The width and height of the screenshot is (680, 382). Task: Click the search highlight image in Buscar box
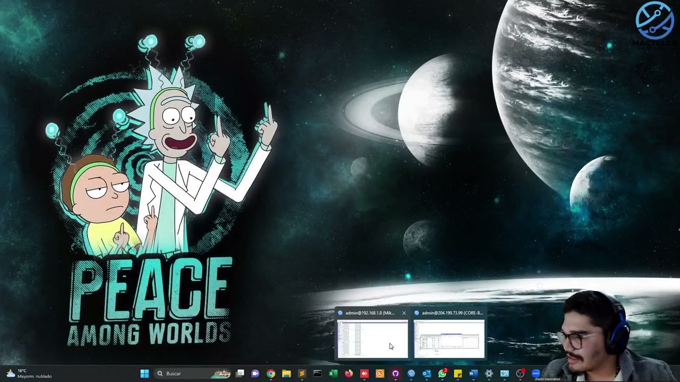(220, 374)
